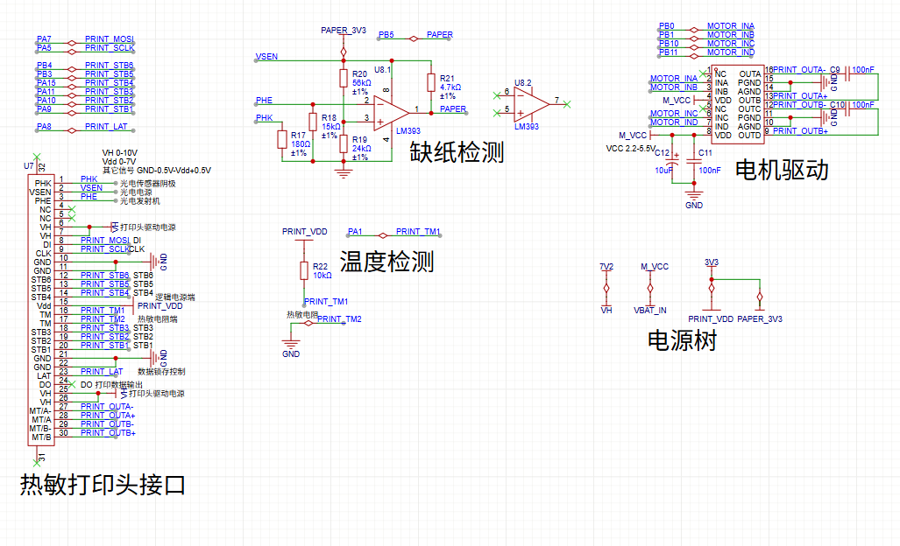Select capacitor C9 100nF
900x546 pixels.
[847, 69]
